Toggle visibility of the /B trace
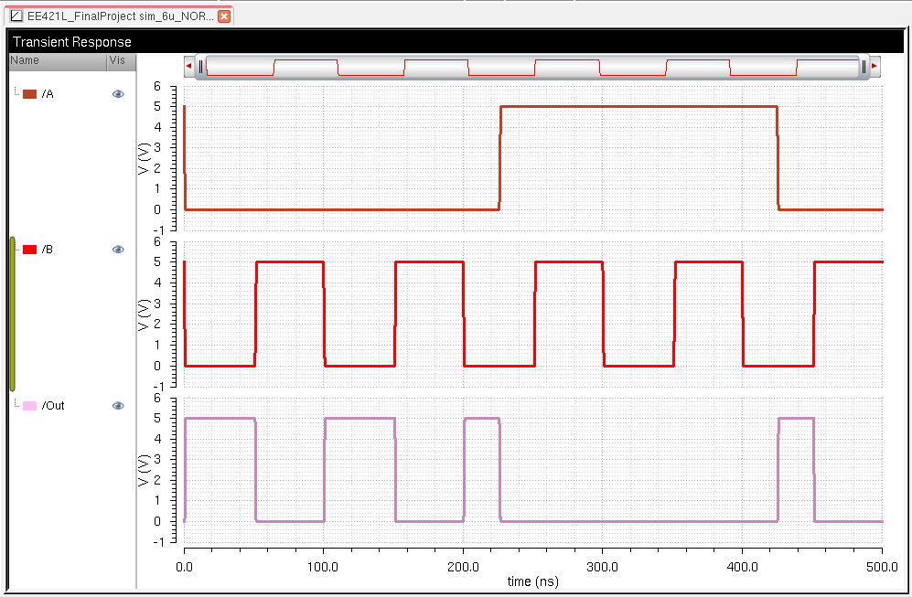This screenshot has width=912, height=597. point(118,250)
